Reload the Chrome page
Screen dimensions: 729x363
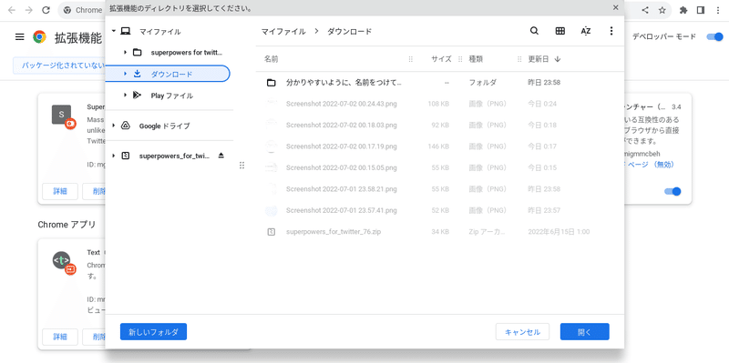pos(46,10)
